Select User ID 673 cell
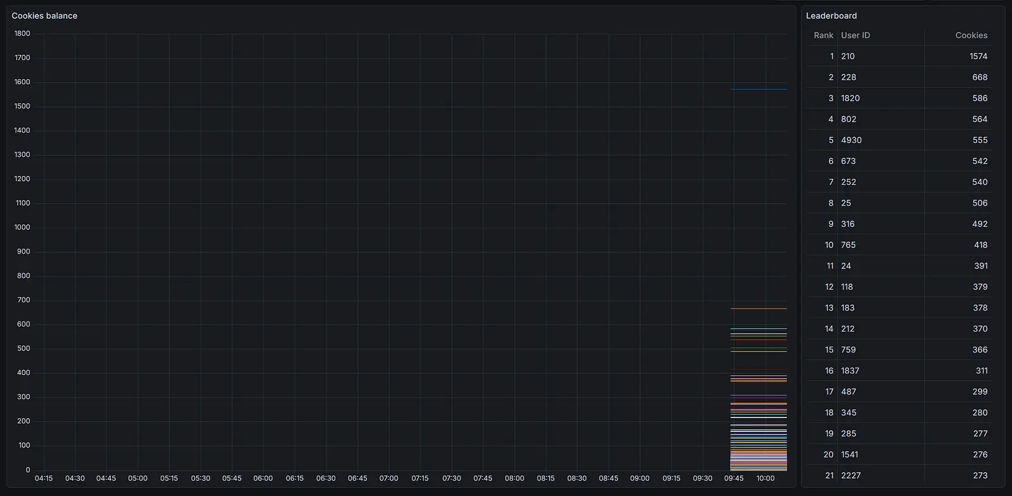This screenshot has width=1012, height=496. (880, 161)
